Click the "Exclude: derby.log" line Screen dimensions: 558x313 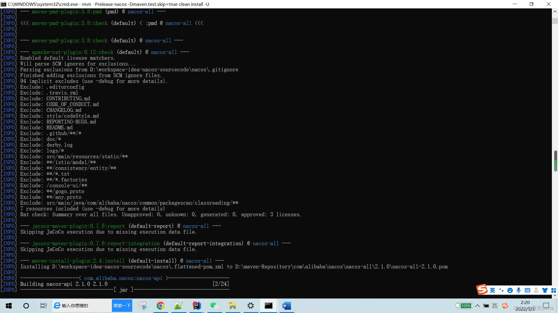pyautogui.click(x=46, y=145)
